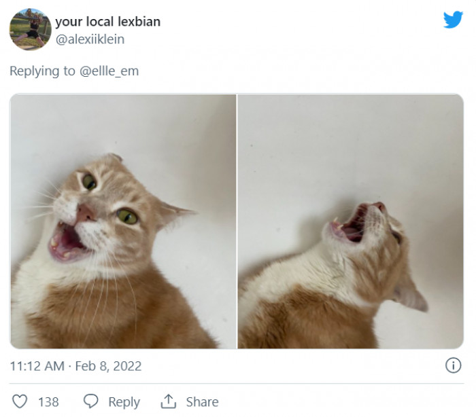The image size is (476, 417).
Task: Open the @alexiiklein handle link
Action: [90, 39]
